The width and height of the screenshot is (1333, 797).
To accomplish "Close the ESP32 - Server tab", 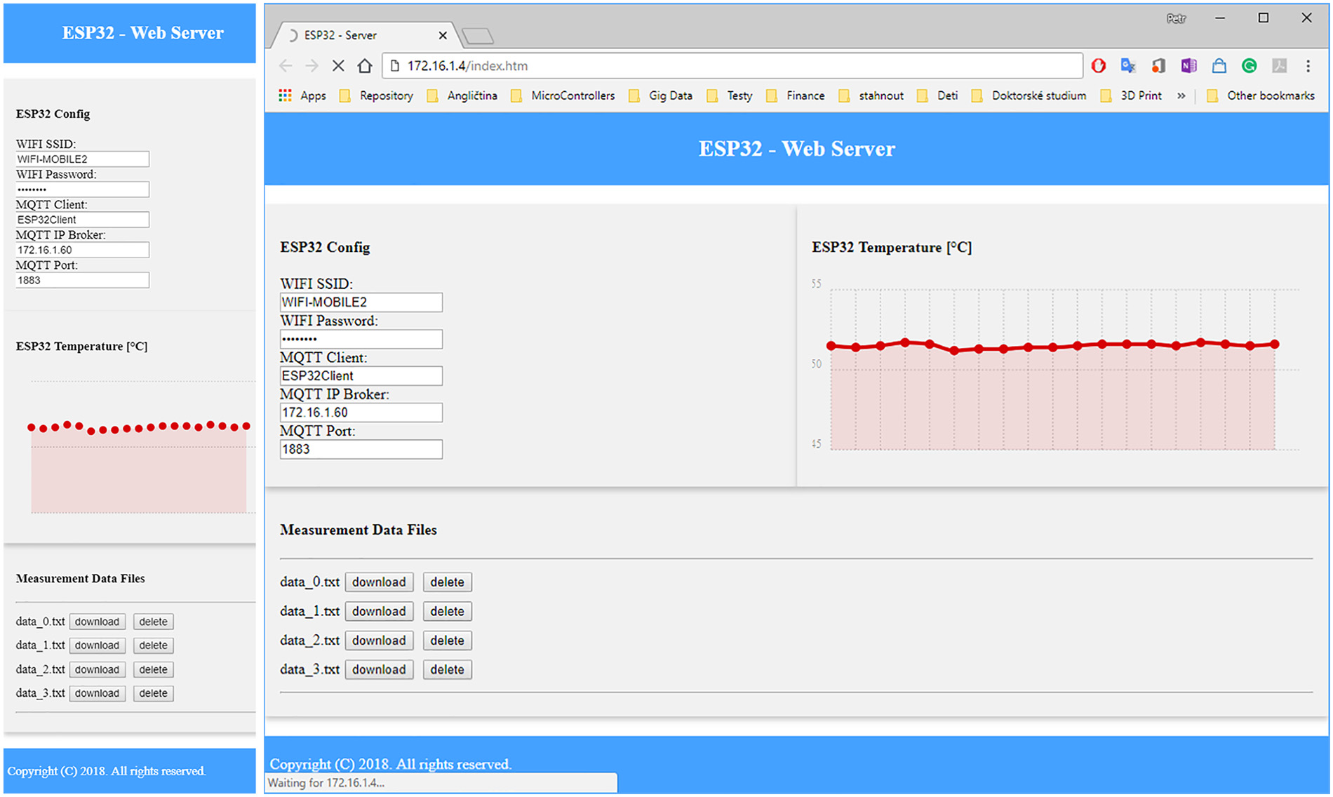I will tap(443, 35).
